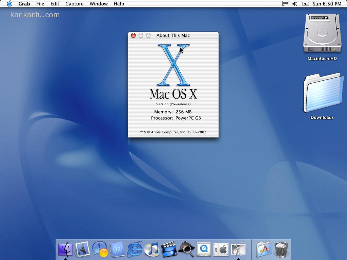The width and height of the screenshot is (347, 260).
Task: Open the Trash in the Dock
Action: coord(281,250)
